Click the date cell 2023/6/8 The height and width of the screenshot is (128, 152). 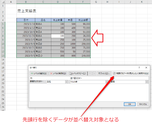pyautogui.click(x=26, y=44)
